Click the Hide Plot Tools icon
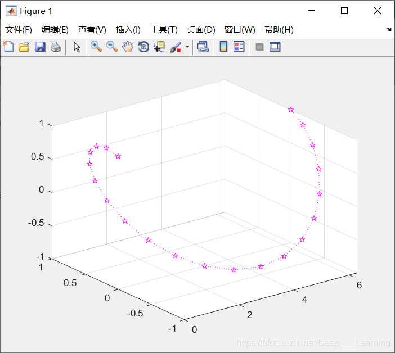The width and height of the screenshot is (395, 353). coord(259,47)
